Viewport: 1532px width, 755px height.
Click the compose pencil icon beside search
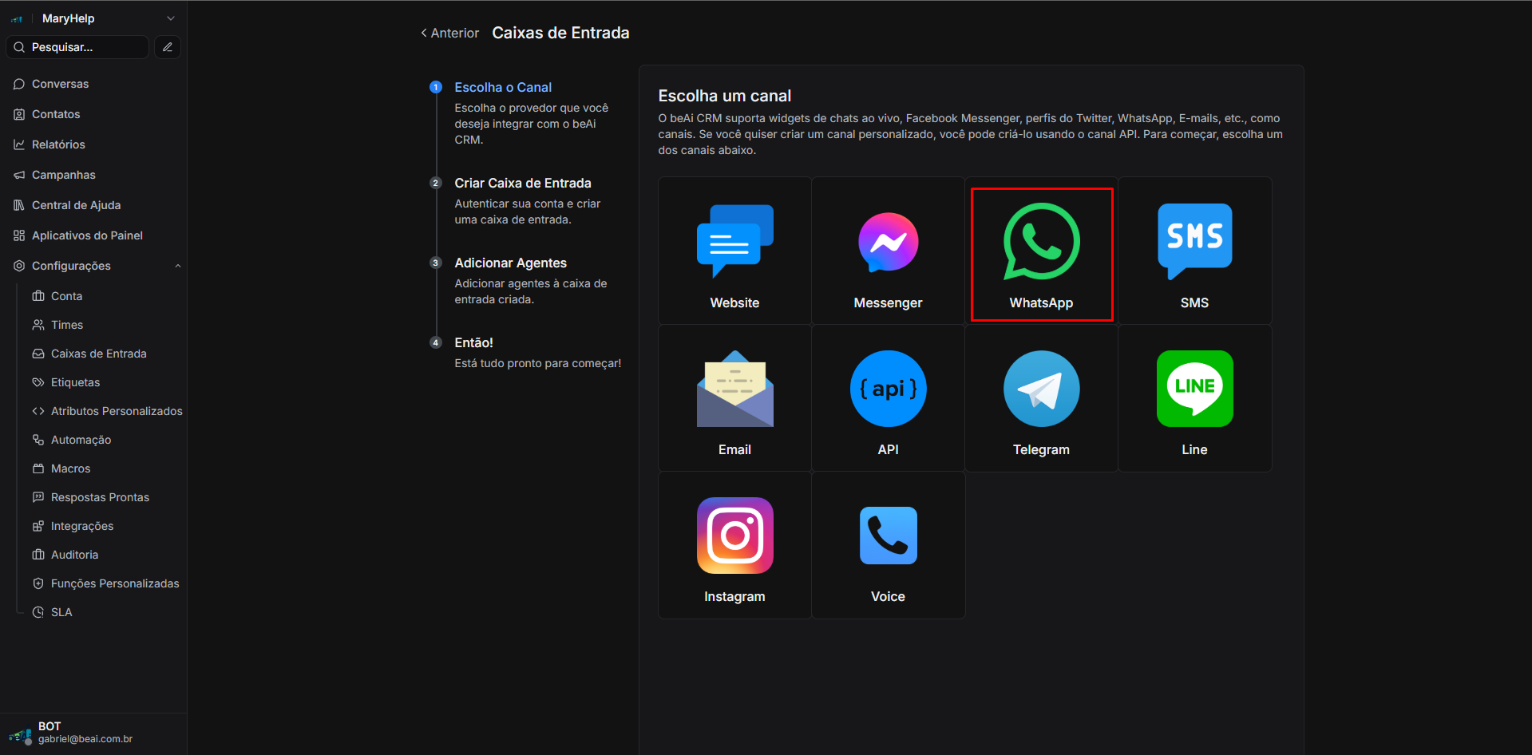pyautogui.click(x=168, y=47)
